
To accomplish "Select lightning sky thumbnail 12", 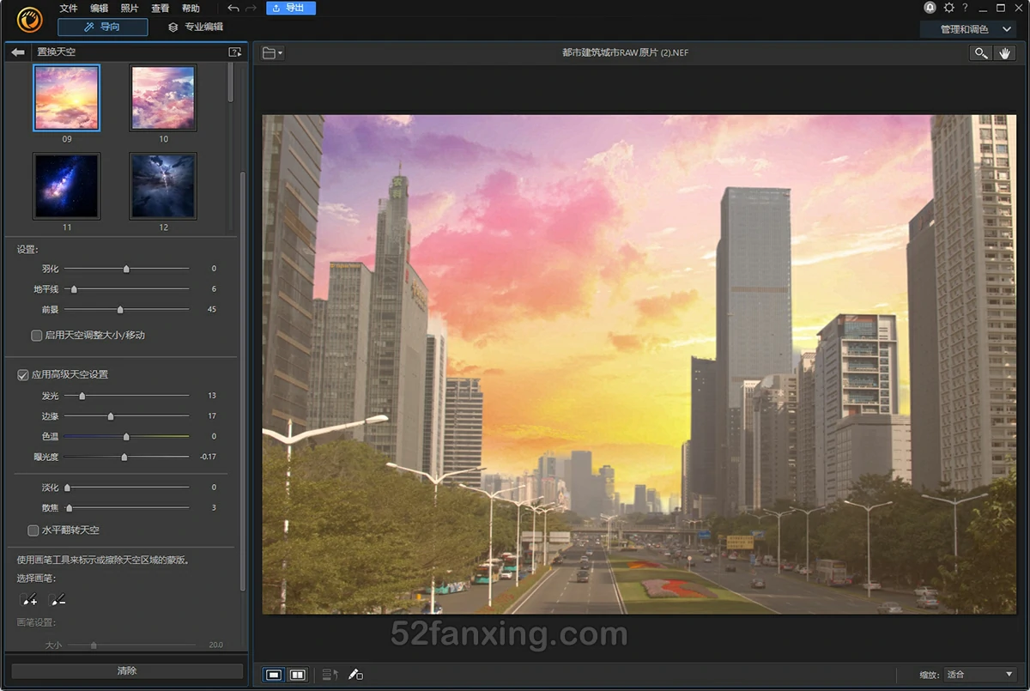I will (163, 186).
